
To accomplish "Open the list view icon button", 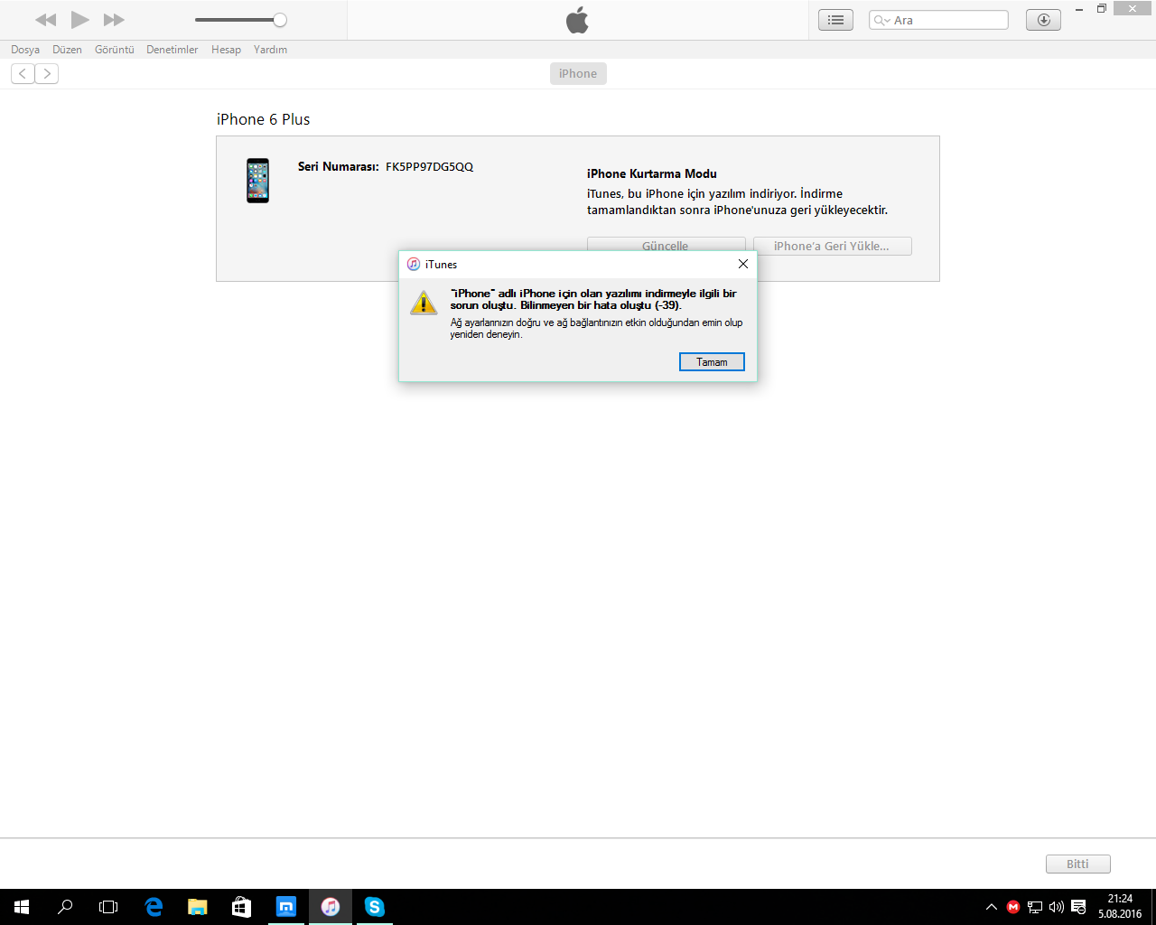I will pos(835,20).
